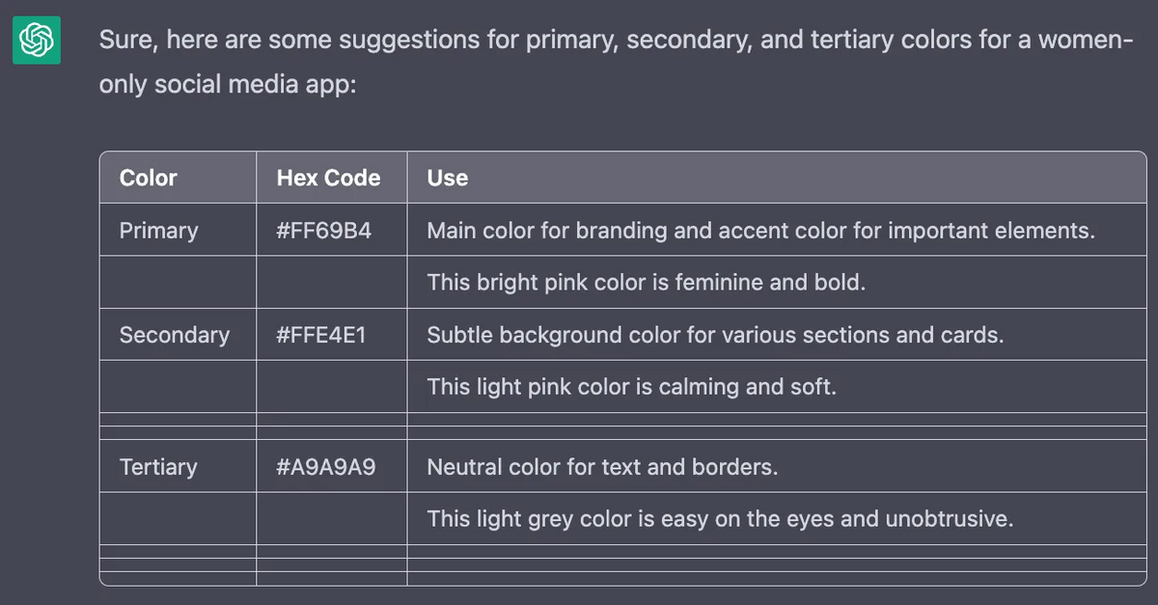Click the empty cell below Primary label

pyautogui.click(x=179, y=283)
